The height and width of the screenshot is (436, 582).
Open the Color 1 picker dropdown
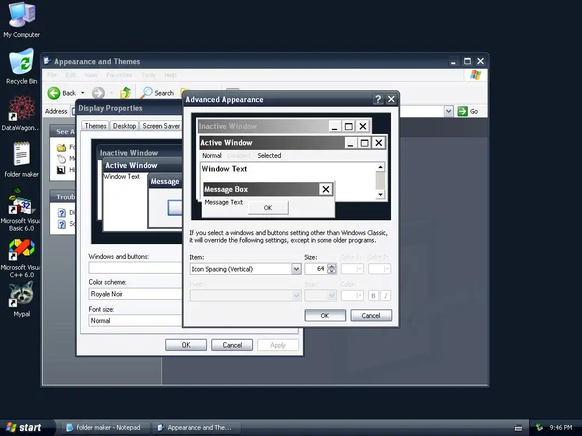point(352,269)
